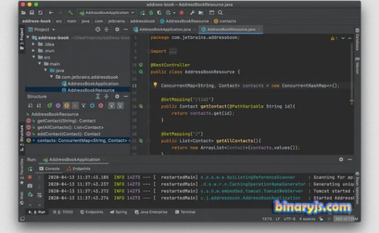Open settings with the wrench icon
The image size is (379, 233).
pos(192,13)
